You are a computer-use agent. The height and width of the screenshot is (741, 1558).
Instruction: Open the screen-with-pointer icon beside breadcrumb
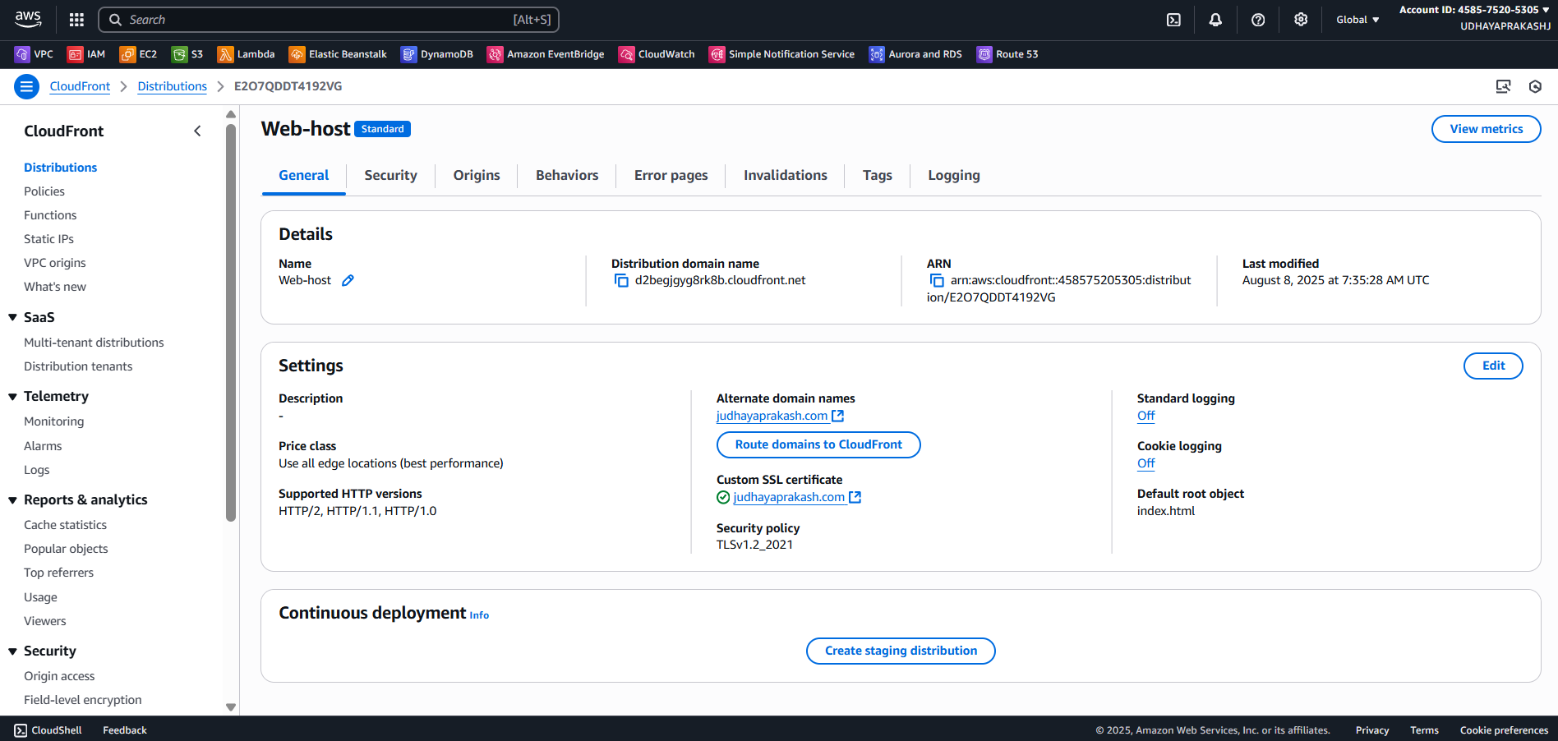pos(1503,86)
